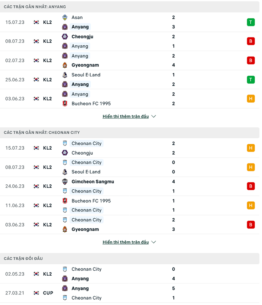Screen dimensions: 262x305
Task: Click the Cheongju crest in the 08.07.23 Anyang match
Action: point(65,36)
